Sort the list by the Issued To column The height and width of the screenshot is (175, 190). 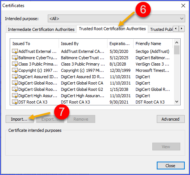(x=34, y=44)
